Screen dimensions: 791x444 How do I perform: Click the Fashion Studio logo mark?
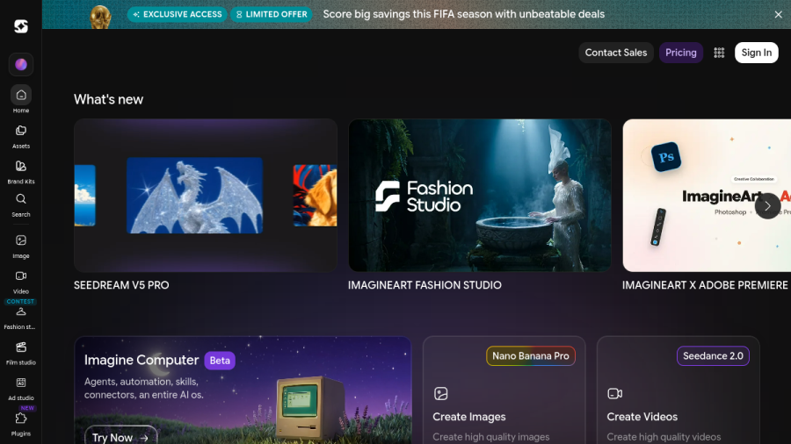pyautogui.click(x=388, y=197)
